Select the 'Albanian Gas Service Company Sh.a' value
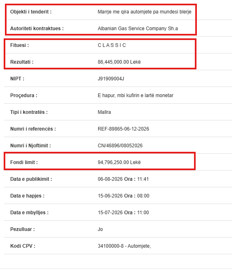This screenshot has width=232, height=273. (x=138, y=29)
